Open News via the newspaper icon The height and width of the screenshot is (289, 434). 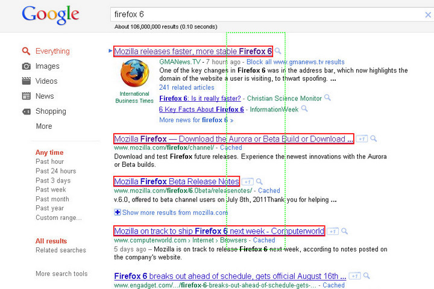[x=27, y=96]
